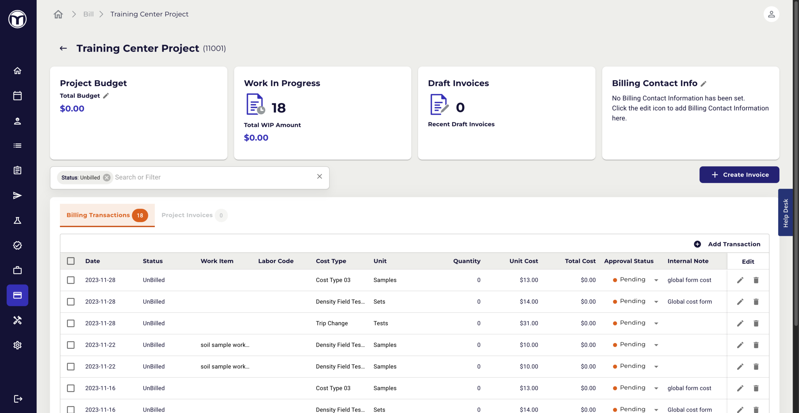
Task: Open approval dropdown for first 2023-11-22 row
Action: pyautogui.click(x=656, y=345)
